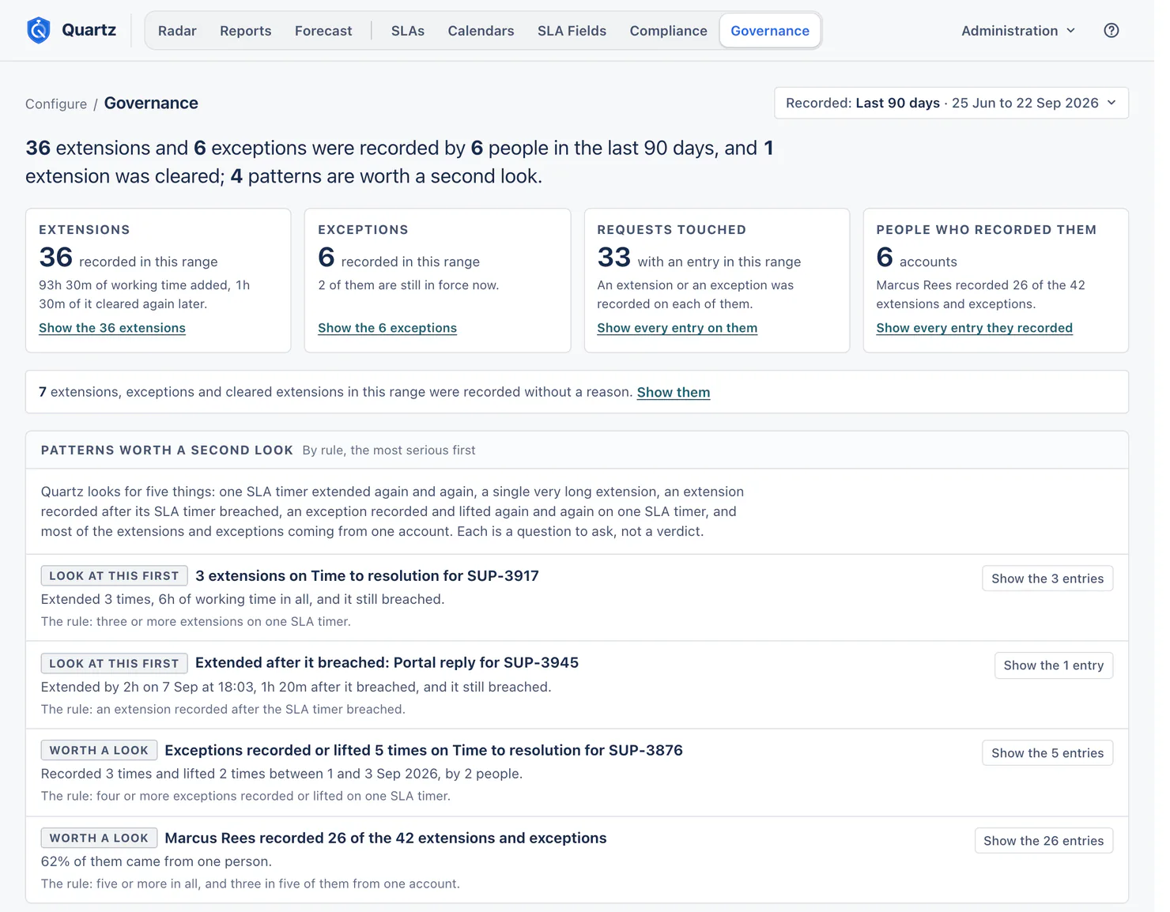Click the 'Extended by 2h on 7 Sep' line
1170x912 pixels.
click(296, 687)
